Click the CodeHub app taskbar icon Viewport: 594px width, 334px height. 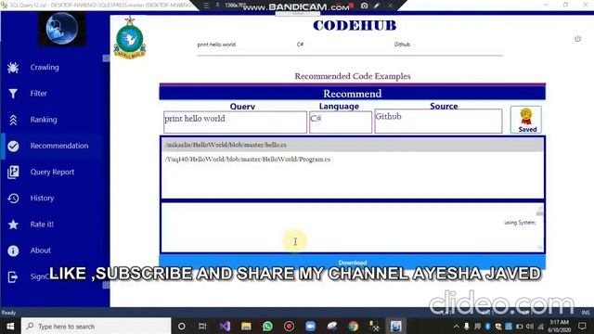(396, 326)
